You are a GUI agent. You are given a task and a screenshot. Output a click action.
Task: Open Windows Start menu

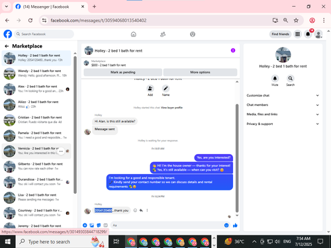pos(8,242)
